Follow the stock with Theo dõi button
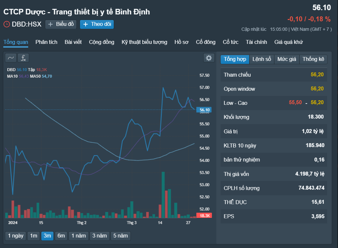The width and height of the screenshot is (338, 248). pos(97,24)
